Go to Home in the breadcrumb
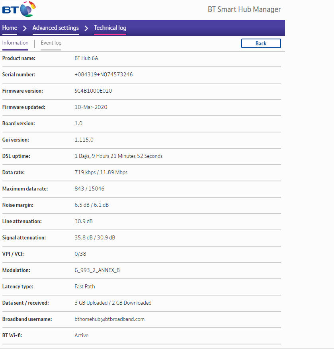 coord(10,28)
